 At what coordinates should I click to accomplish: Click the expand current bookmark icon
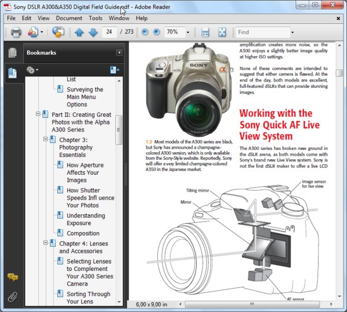click(115, 69)
